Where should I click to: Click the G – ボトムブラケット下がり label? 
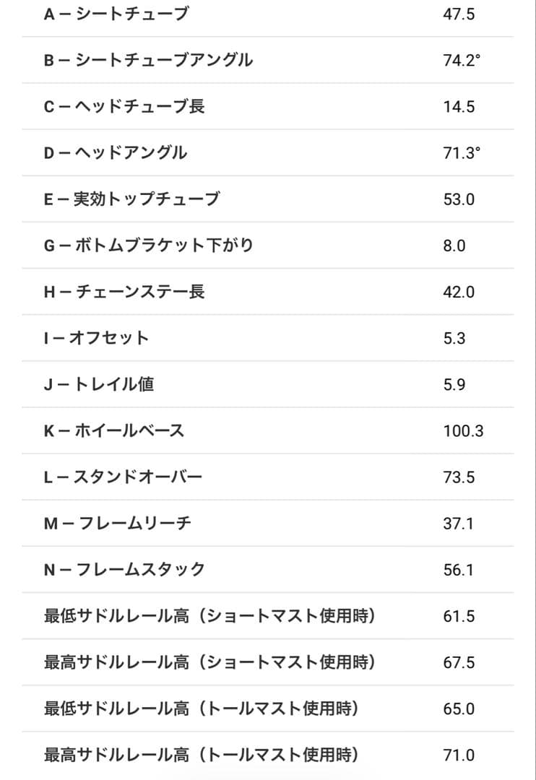point(149,246)
